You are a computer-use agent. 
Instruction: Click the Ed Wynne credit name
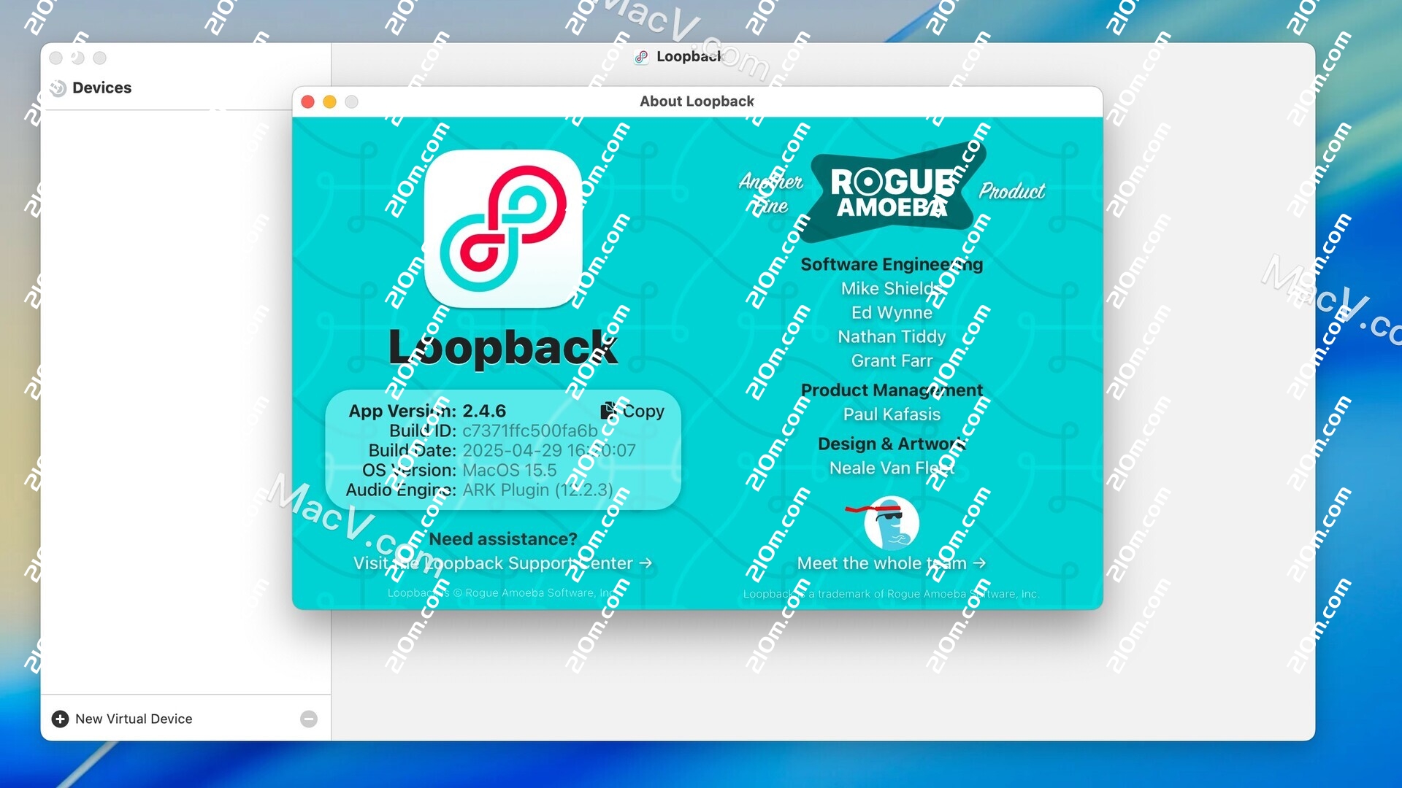click(892, 312)
